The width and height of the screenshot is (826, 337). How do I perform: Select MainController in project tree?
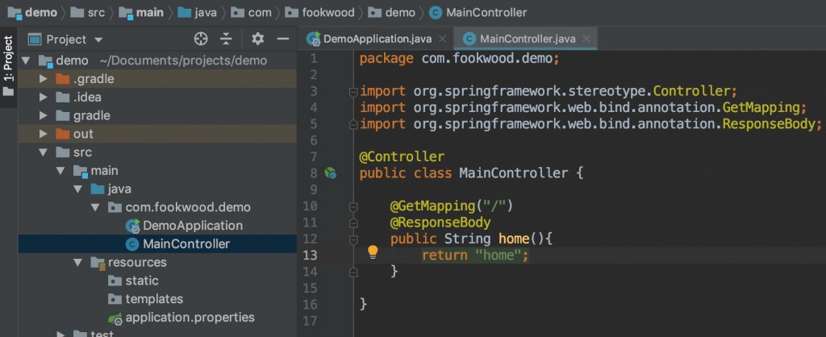tap(186, 244)
